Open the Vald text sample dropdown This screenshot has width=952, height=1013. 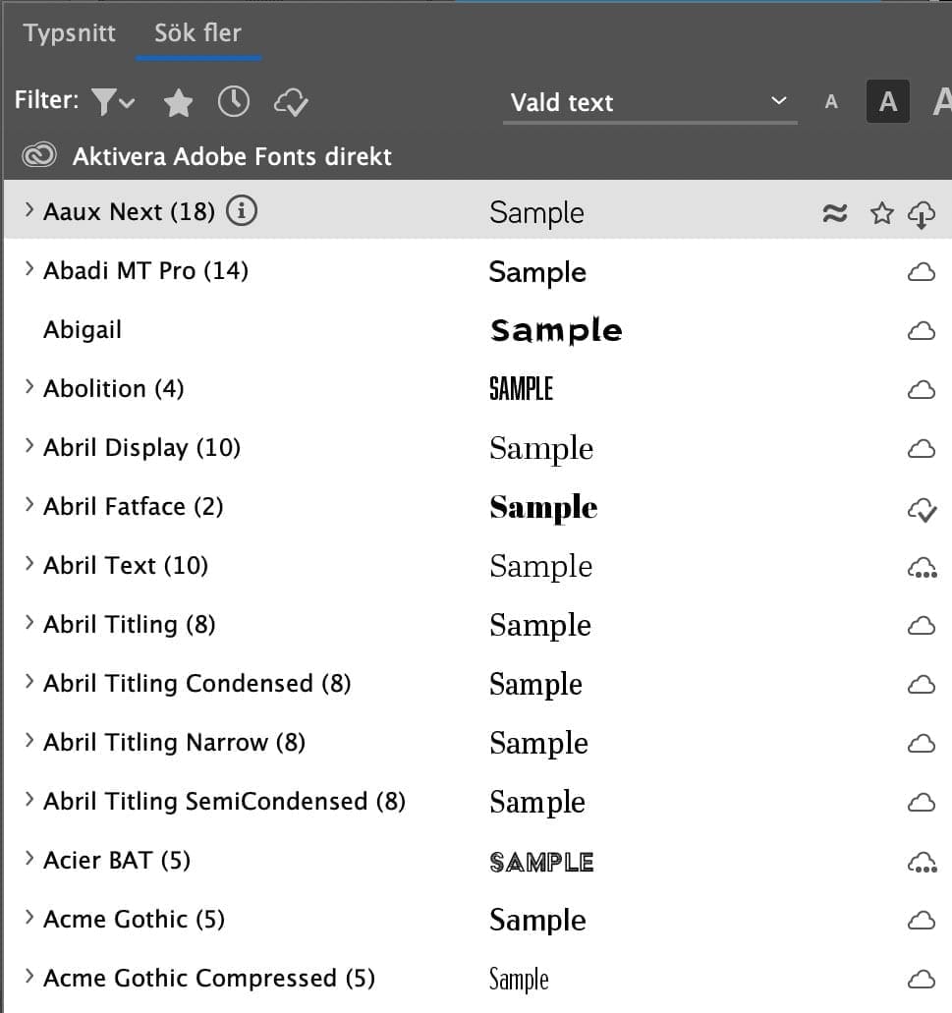(649, 102)
